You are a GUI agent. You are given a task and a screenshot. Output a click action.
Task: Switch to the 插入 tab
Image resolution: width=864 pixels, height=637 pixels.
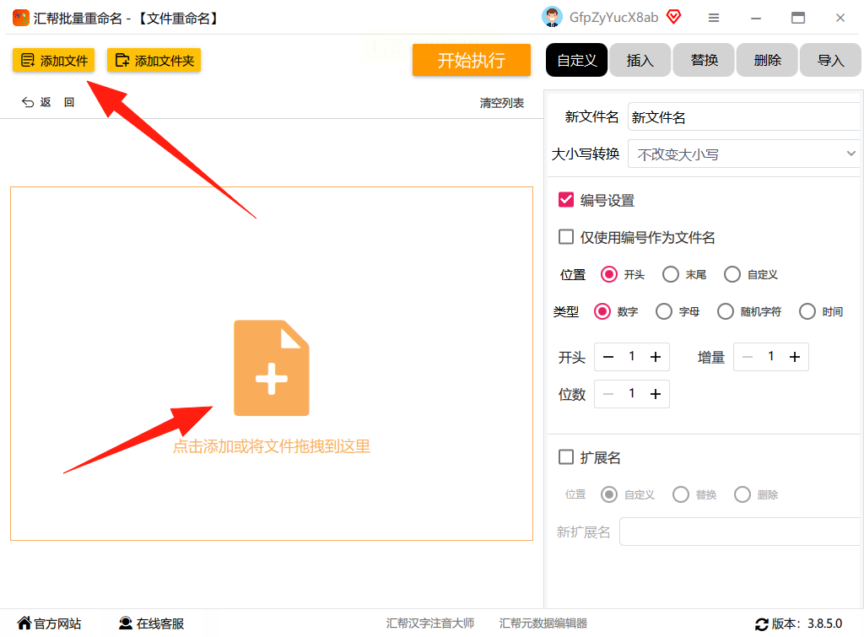(x=640, y=60)
